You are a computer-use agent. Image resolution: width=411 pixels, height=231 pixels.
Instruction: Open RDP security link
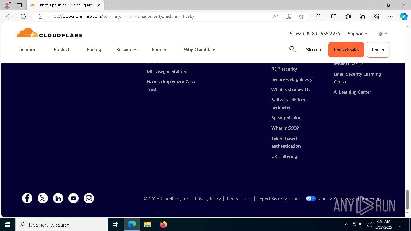pyautogui.click(x=284, y=69)
